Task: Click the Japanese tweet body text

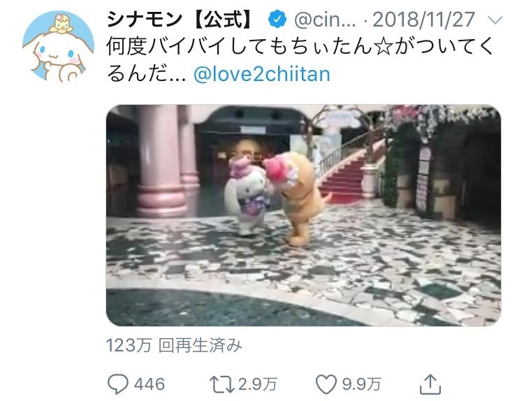Action: click(x=300, y=60)
